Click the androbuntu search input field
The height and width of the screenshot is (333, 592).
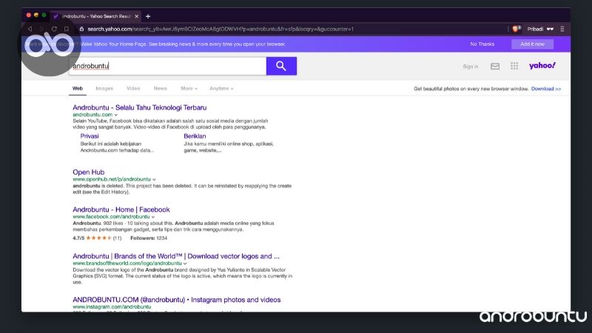coord(168,66)
